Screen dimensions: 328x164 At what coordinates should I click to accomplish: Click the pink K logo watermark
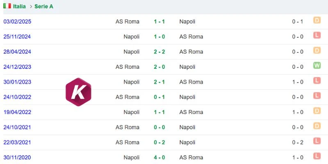point(78,92)
